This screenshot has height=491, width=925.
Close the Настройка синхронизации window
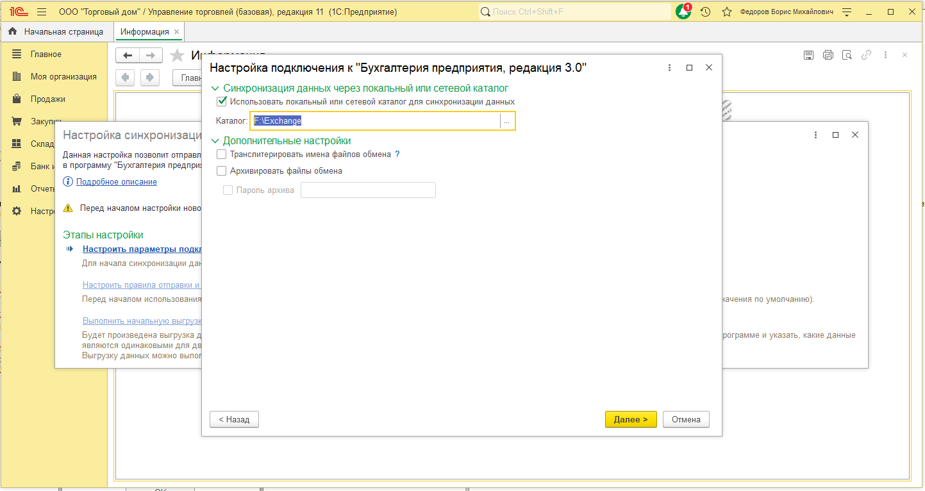click(x=854, y=135)
